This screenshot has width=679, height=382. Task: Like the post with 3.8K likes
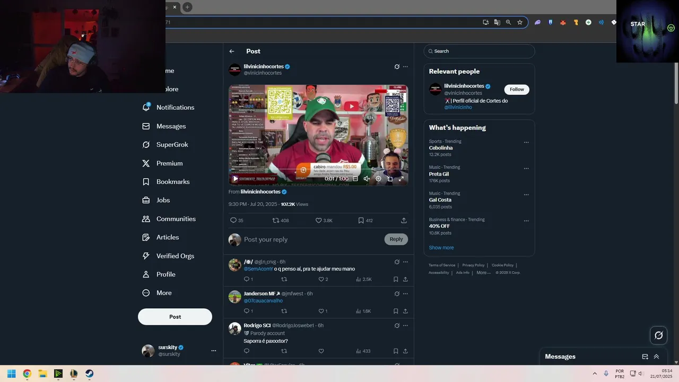pyautogui.click(x=324, y=220)
